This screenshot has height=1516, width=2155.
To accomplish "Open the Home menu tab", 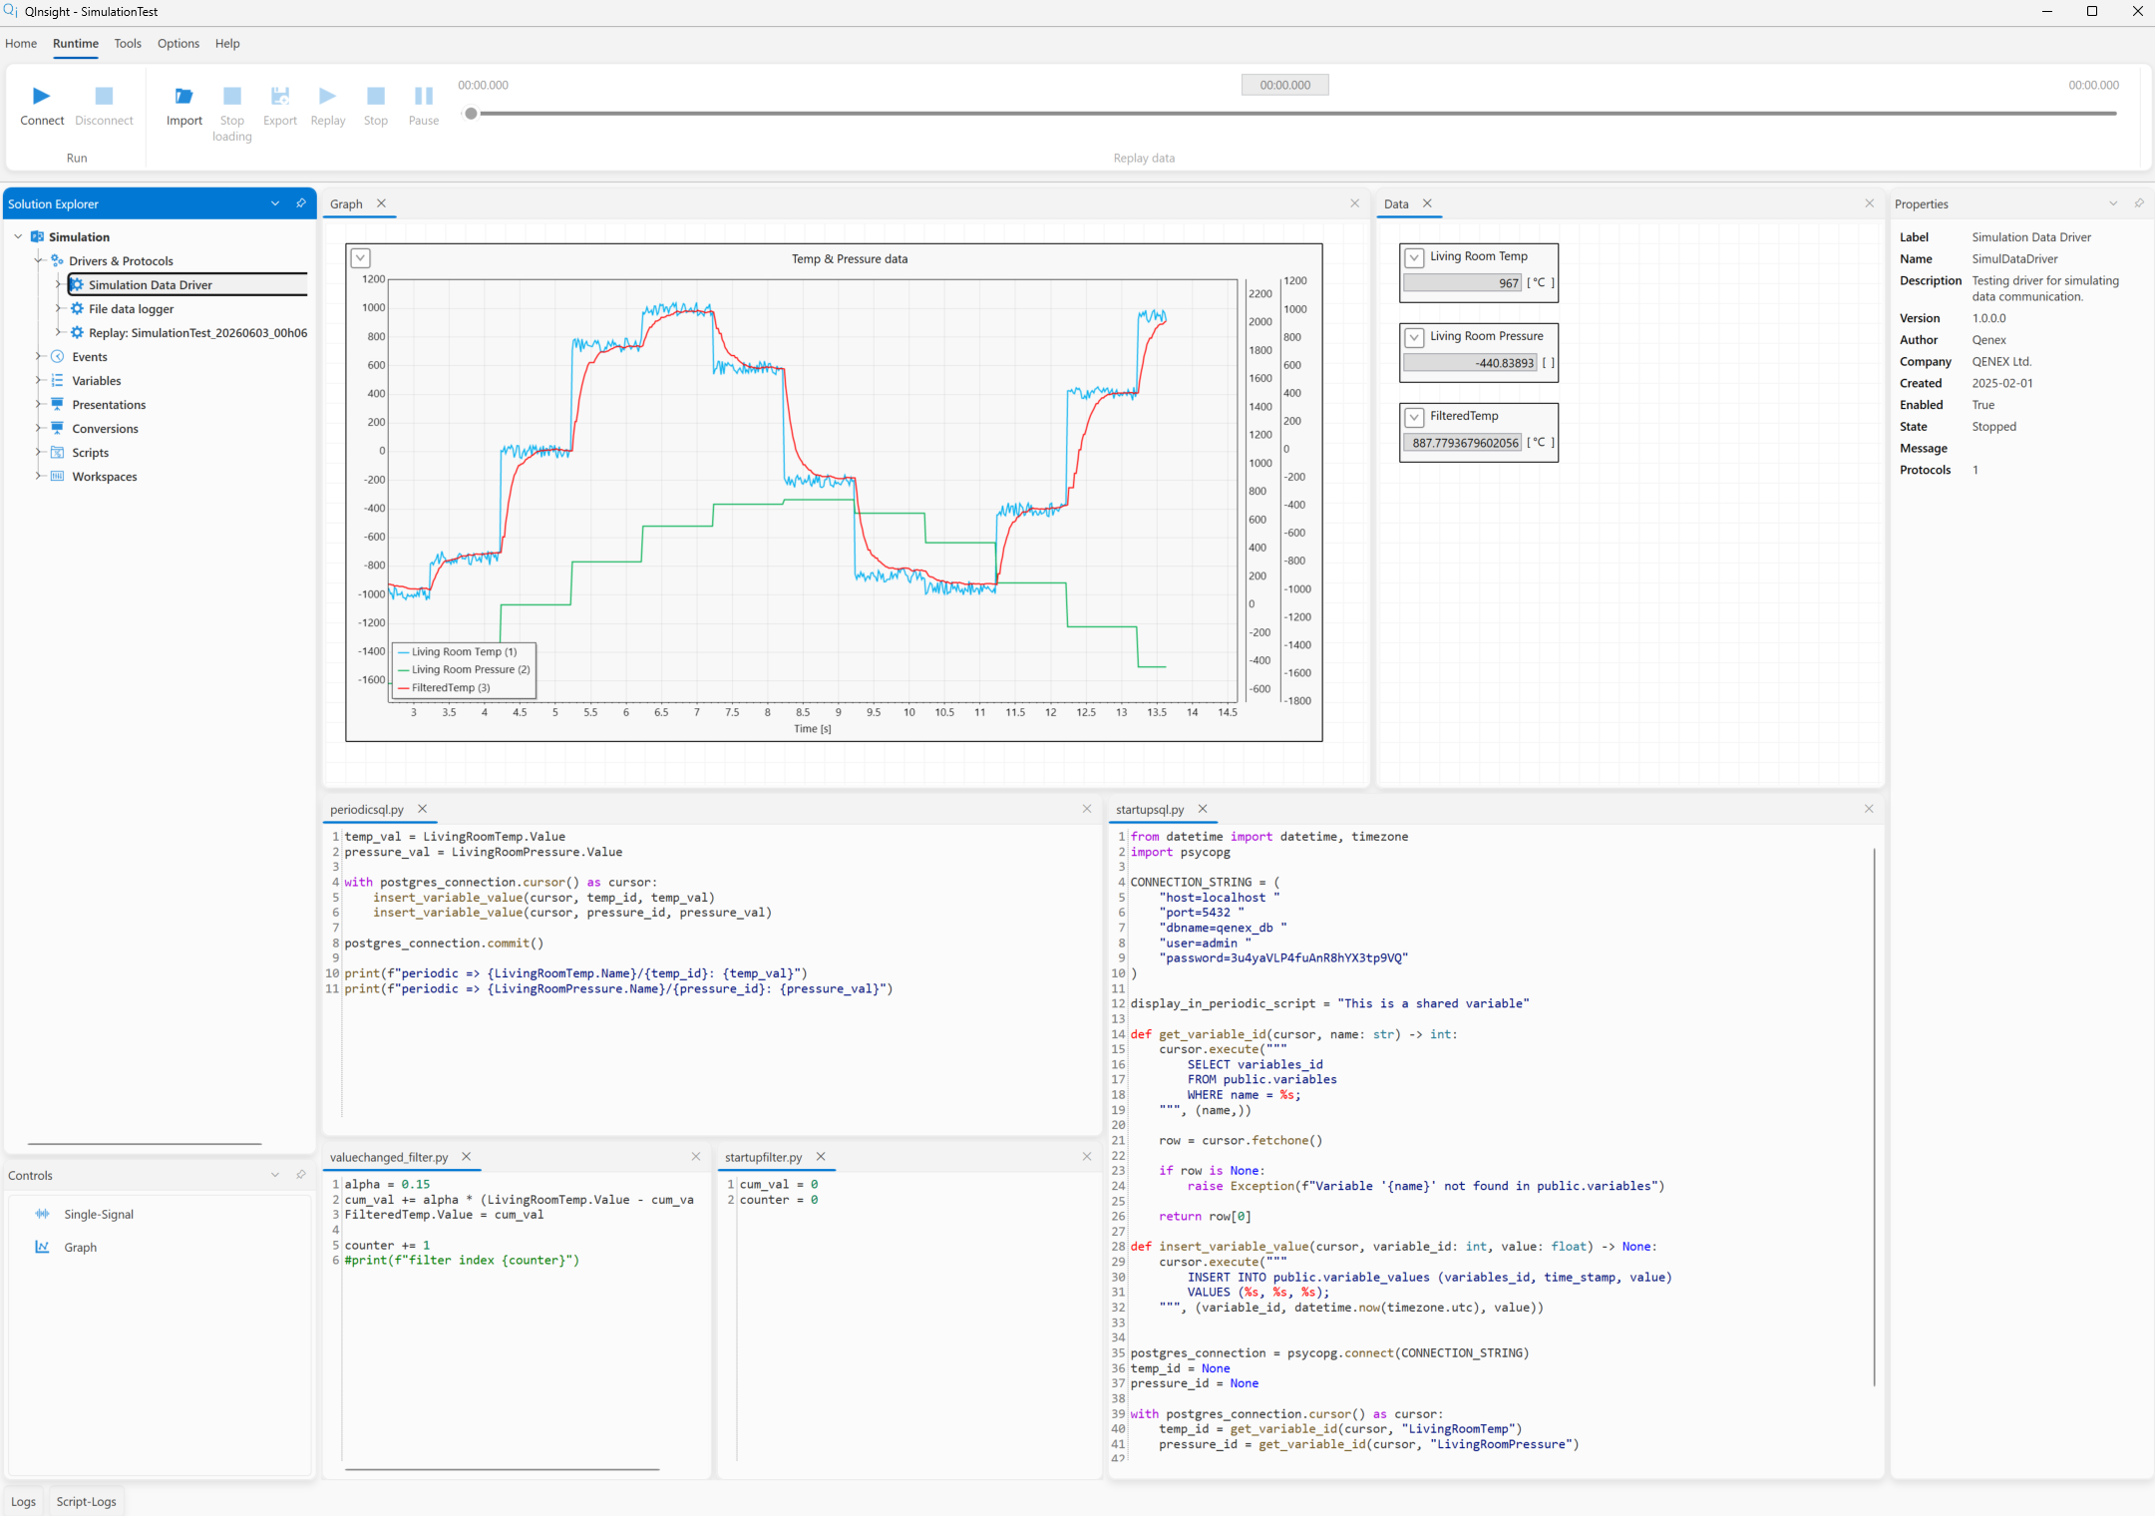I will [x=21, y=44].
